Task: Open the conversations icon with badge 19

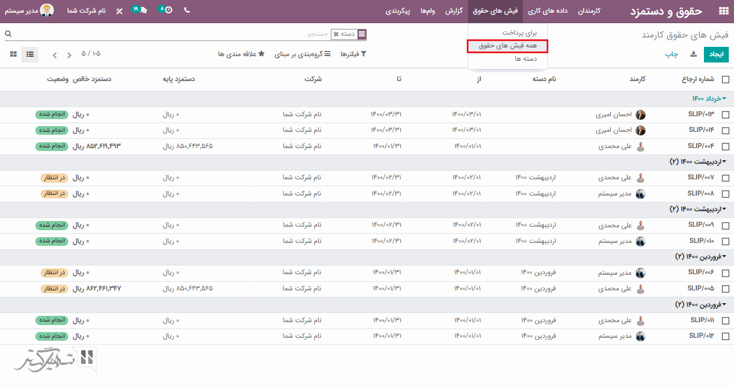Action: click(141, 10)
